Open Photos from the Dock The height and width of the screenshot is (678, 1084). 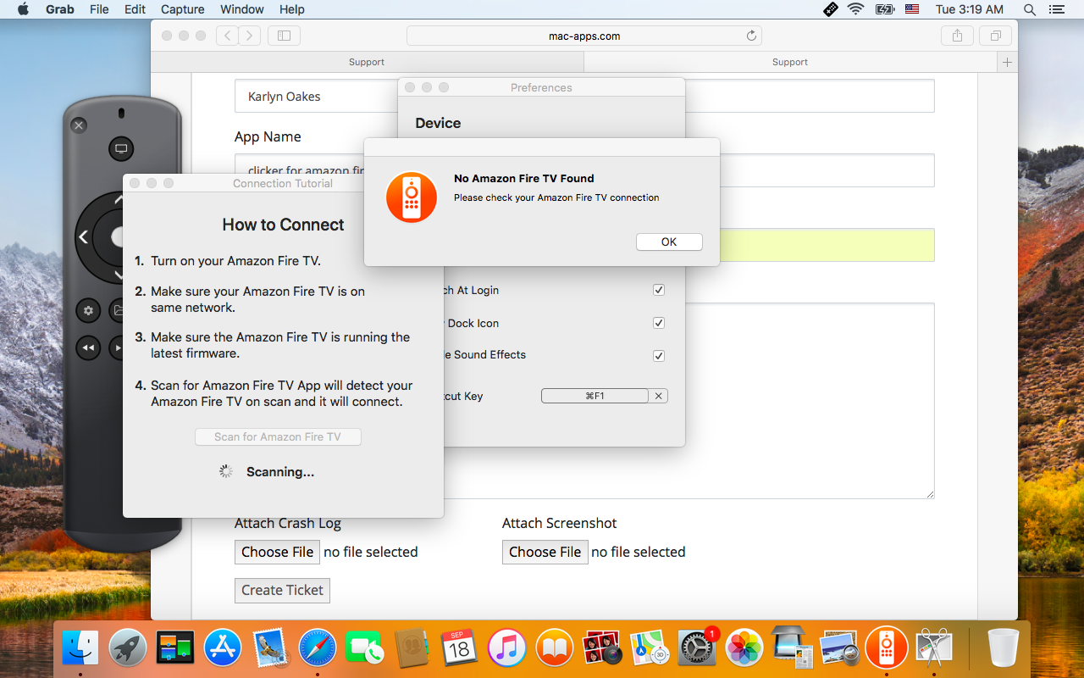[x=744, y=648]
